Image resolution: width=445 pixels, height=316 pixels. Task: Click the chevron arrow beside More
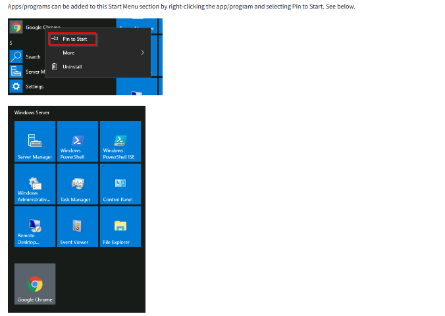pos(142,53)
